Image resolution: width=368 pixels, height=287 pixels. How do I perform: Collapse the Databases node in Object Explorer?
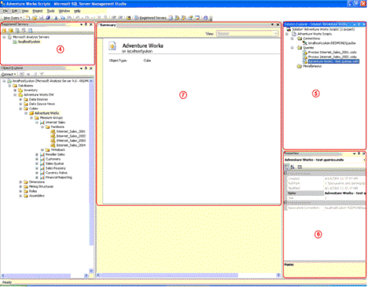(x=9, y=86)
